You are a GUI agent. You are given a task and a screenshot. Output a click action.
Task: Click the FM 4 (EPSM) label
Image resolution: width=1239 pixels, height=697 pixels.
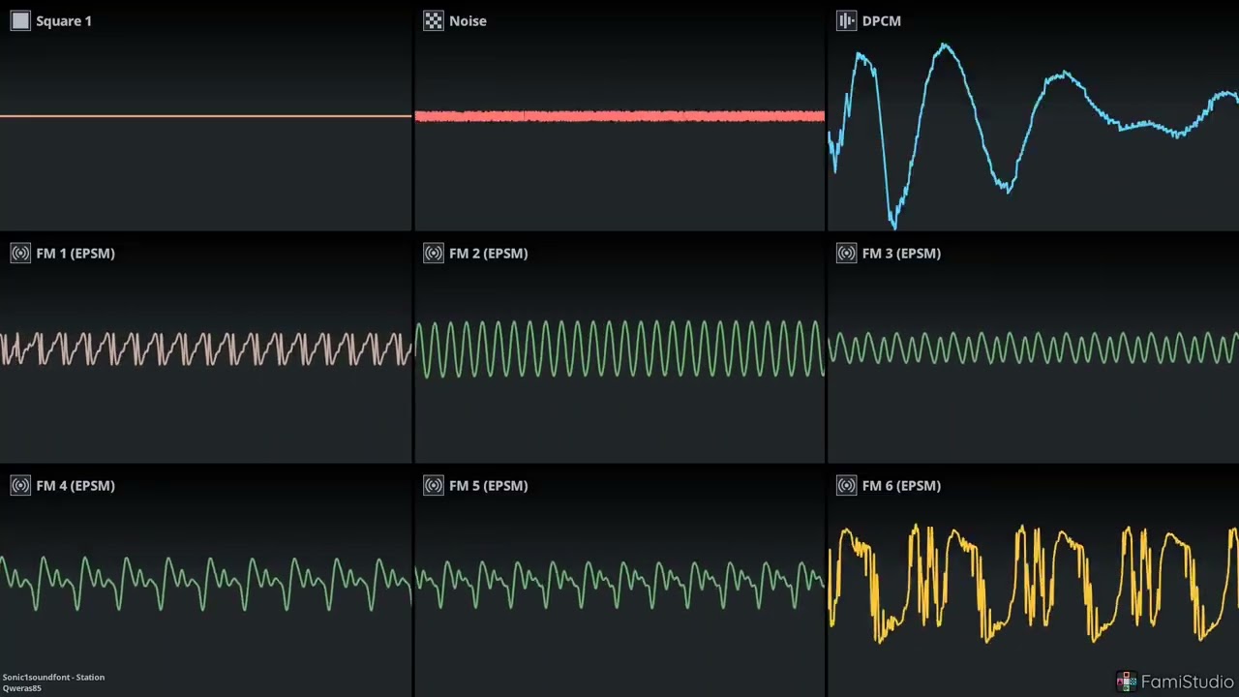[x=76, y=485]
